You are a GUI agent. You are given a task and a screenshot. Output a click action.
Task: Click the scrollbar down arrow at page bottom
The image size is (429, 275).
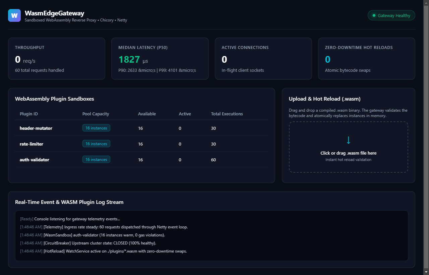pyautogui.click(x=426, y=272)
